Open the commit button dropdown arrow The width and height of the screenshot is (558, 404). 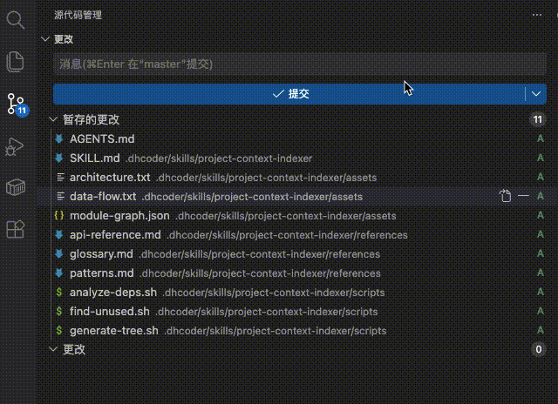[x=535, y=93]
